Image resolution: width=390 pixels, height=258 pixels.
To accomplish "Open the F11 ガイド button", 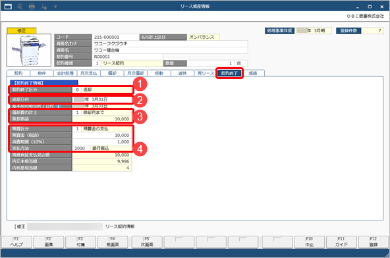I will click(341, 242).
